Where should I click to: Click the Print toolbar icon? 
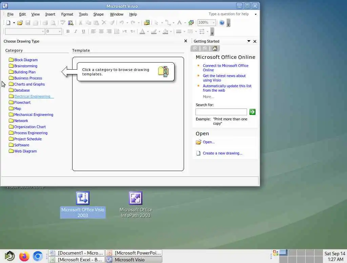pos(45,23)
